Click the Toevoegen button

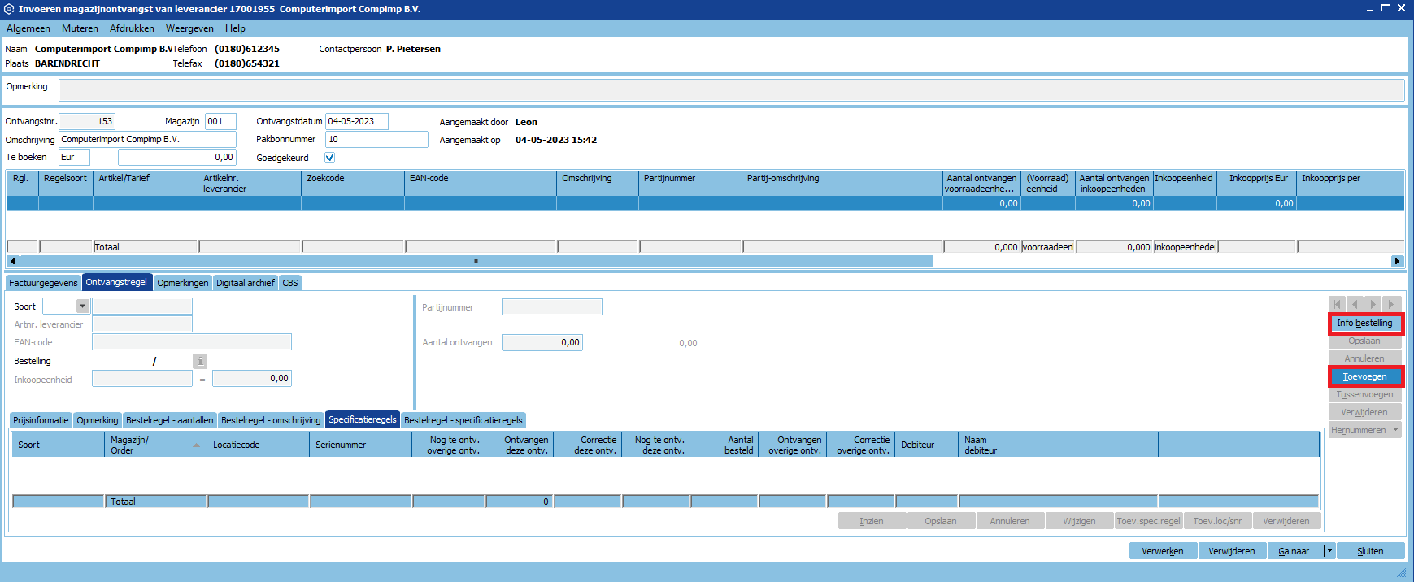tap(1364, 376)
